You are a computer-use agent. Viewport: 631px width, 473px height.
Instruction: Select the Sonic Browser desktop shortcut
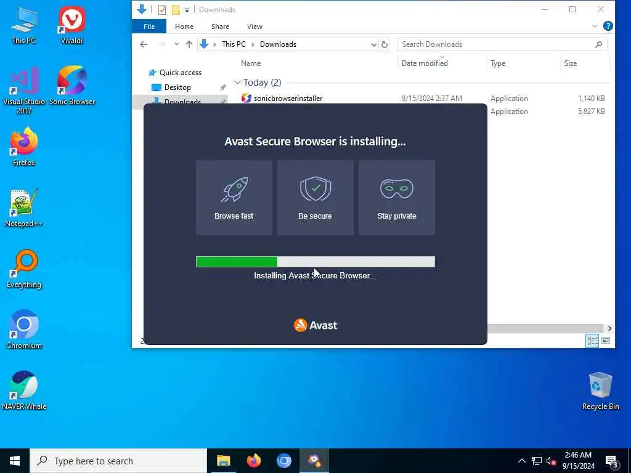click(72, 86)
